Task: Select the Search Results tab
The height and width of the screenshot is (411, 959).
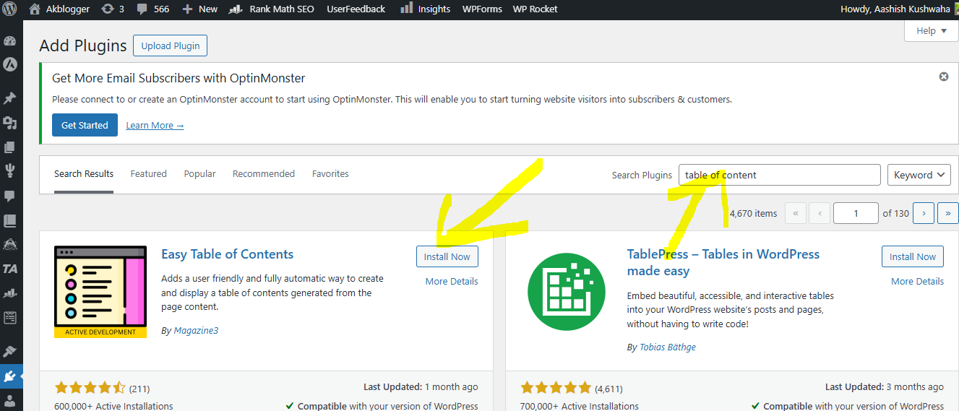Action: click(x=84, y=174)
